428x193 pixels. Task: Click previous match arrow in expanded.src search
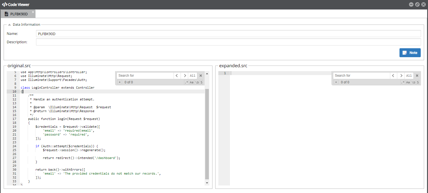coord(393,76)
